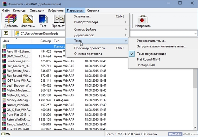
Task: Sort files by the Размер column header
Action: (x=46, y=41)
